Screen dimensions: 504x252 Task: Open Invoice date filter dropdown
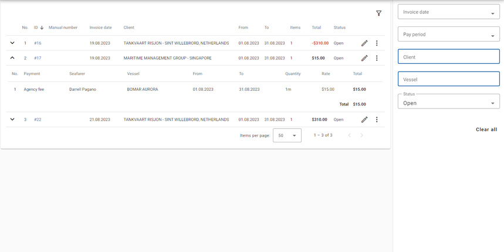pyautogui.click(x=449, y=12)
